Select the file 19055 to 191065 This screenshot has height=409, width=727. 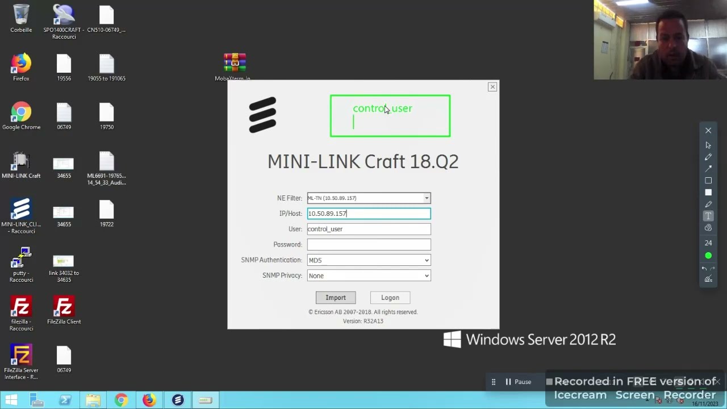106,67
